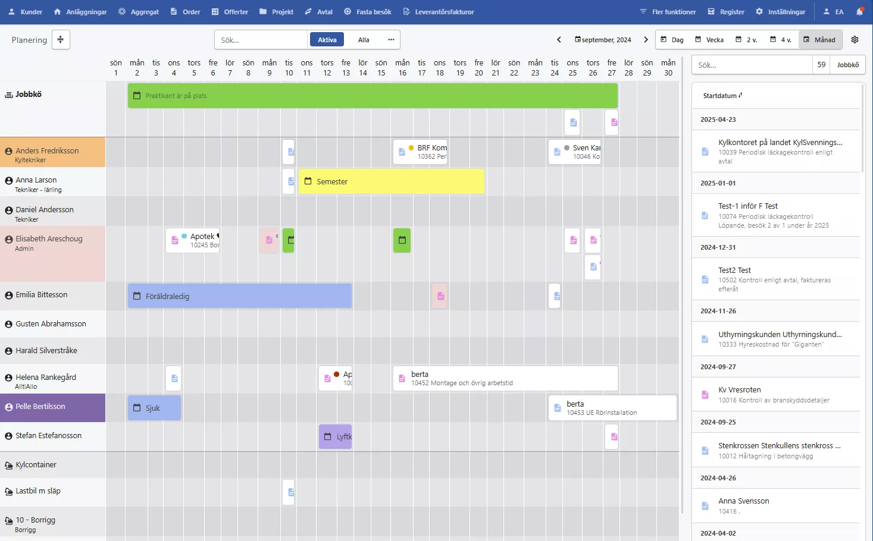Click the yellow Semester event bar
The image size is (873, 541).
(391, 181)
